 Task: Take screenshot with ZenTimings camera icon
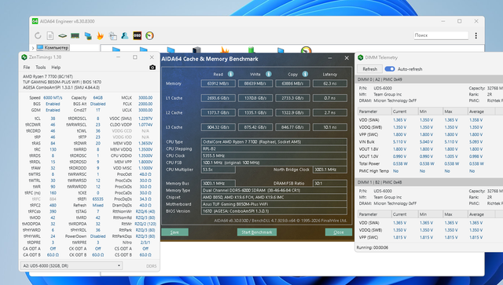point(152,68)
